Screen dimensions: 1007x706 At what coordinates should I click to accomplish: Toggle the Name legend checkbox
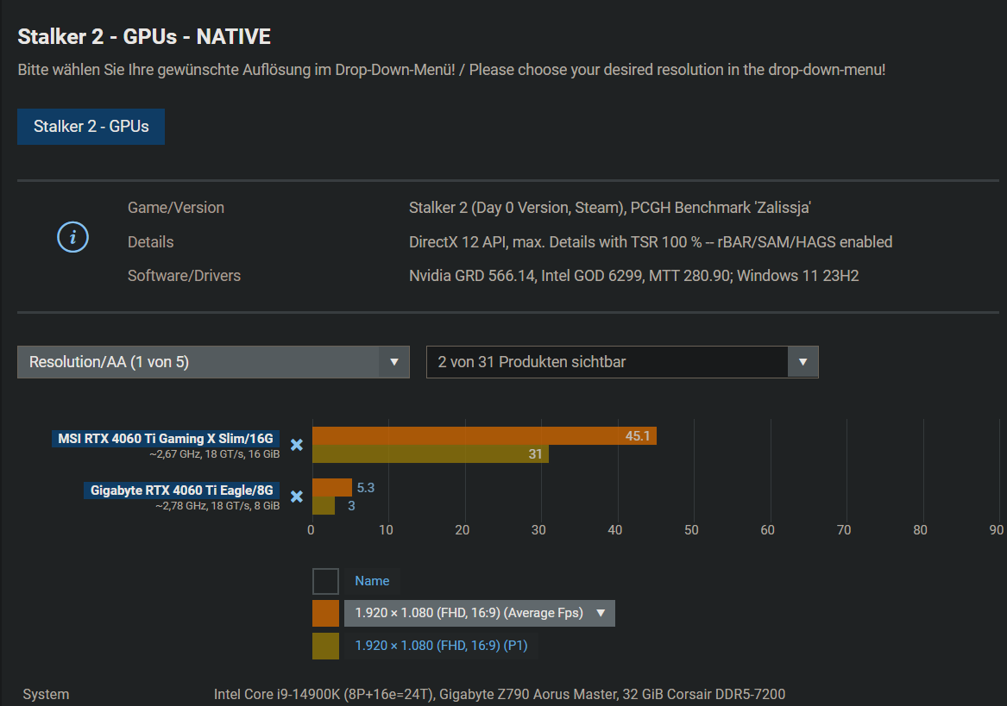pyautogui.click(x=325, y=581)
